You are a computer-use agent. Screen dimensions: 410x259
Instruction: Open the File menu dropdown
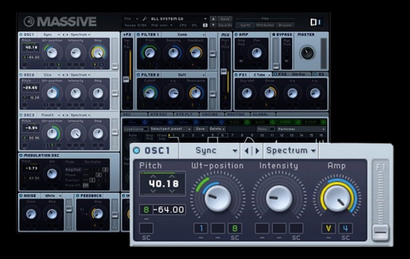coord(131,19)
